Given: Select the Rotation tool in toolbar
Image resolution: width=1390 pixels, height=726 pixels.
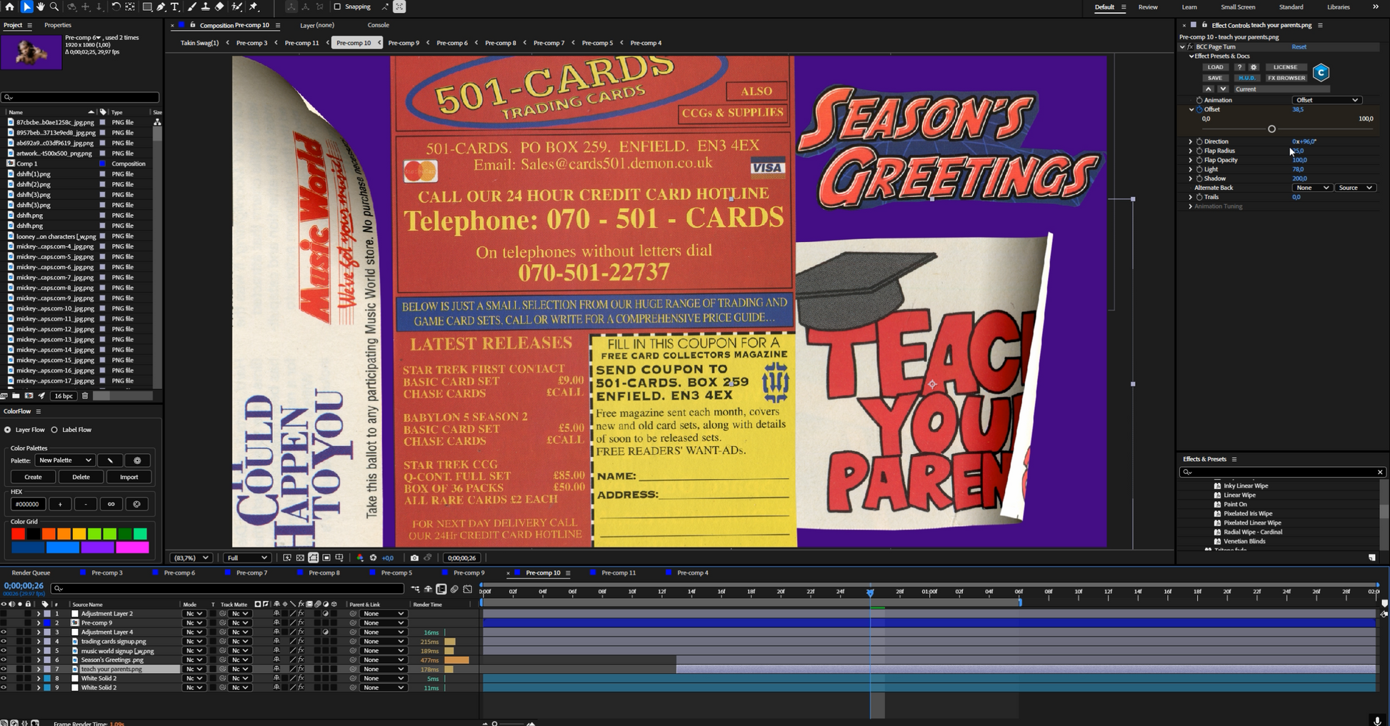Looking at the screenshot, I should coord(116,6).
